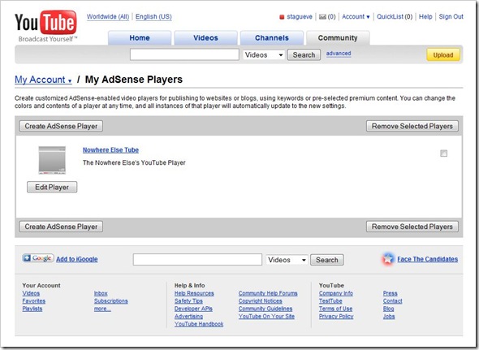The width and height of the screenshot is (479, 350).
Task: Open the Help Resources link
Action: pos(194,293)
